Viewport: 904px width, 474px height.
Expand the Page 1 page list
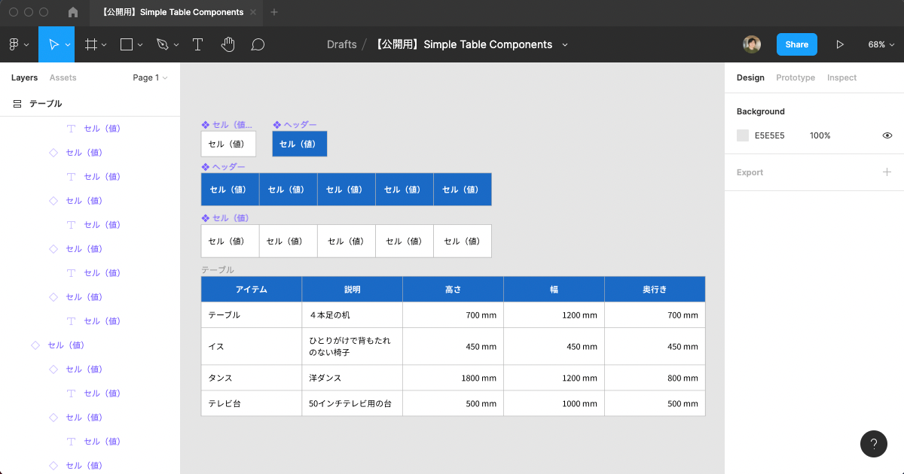tap(150, 77)
